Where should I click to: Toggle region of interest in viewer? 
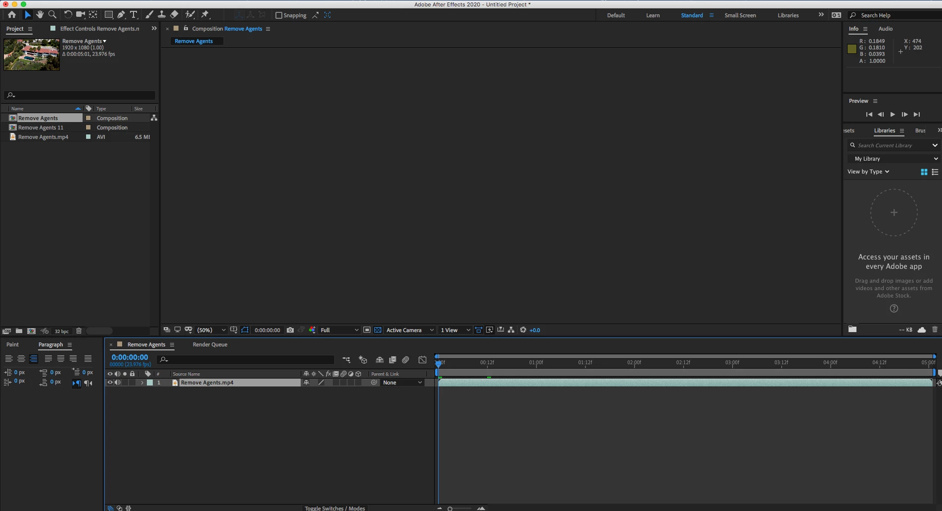click(367, 330)
